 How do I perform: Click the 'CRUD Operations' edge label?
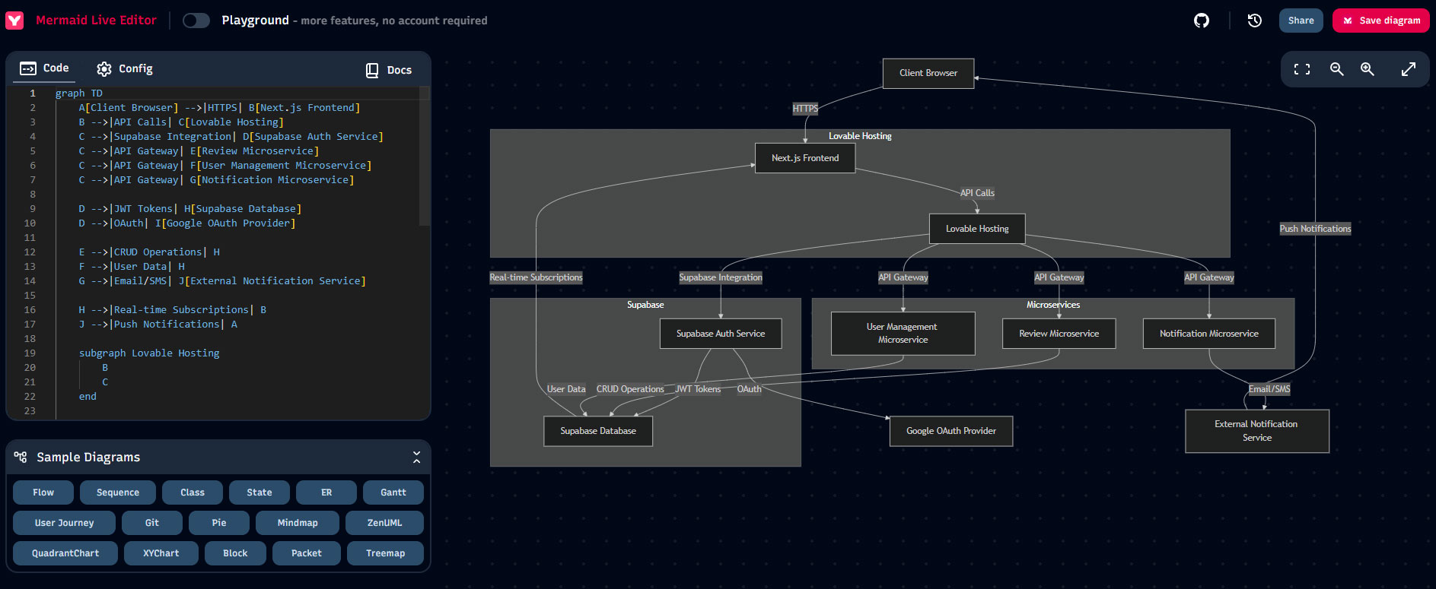pyautogui.click(x=630, y=389)
